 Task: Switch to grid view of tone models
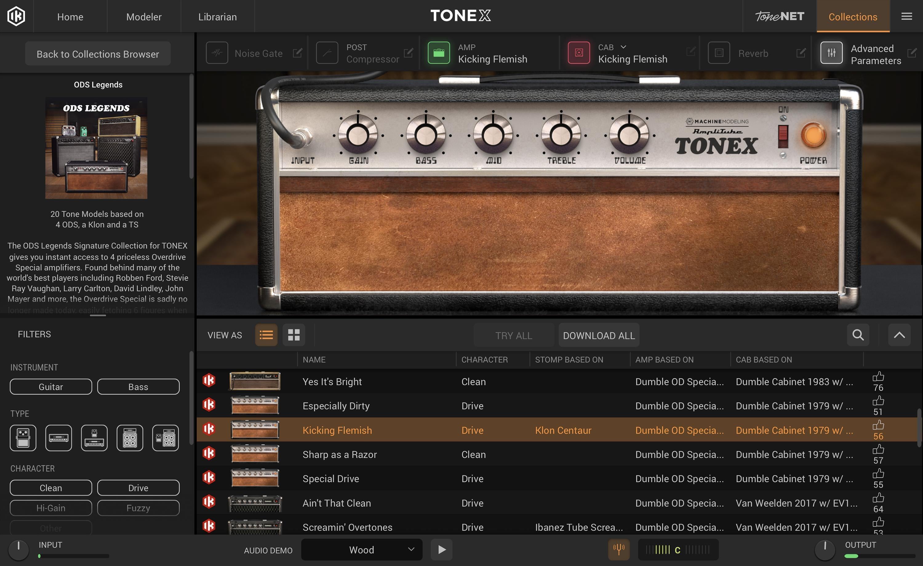coord(294,335)
